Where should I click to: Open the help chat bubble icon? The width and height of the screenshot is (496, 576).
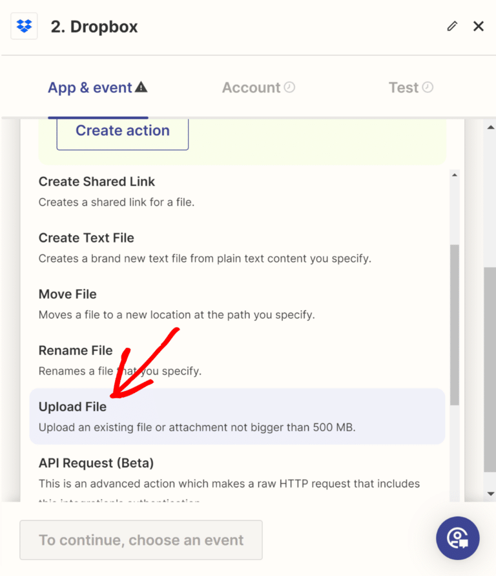tap(458, 538)
